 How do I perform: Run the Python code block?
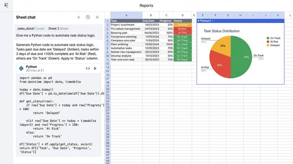[x=95, y=68]
